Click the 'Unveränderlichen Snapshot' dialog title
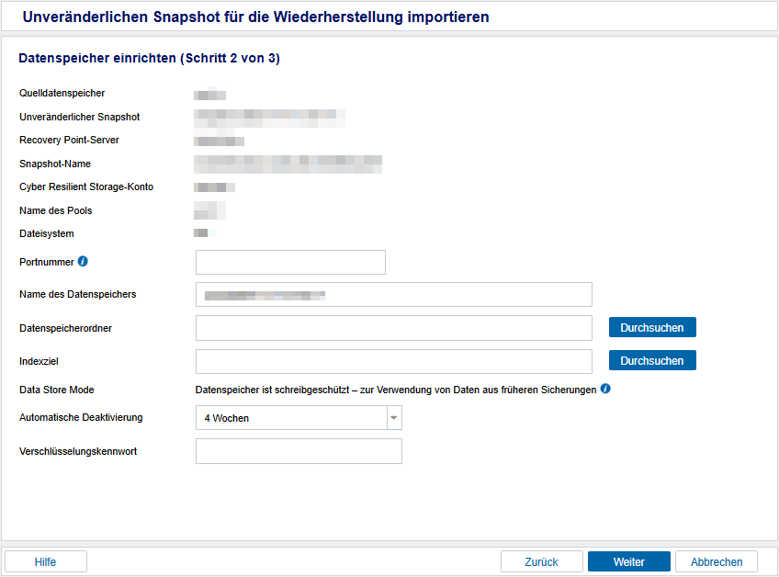 pos(255,17)
